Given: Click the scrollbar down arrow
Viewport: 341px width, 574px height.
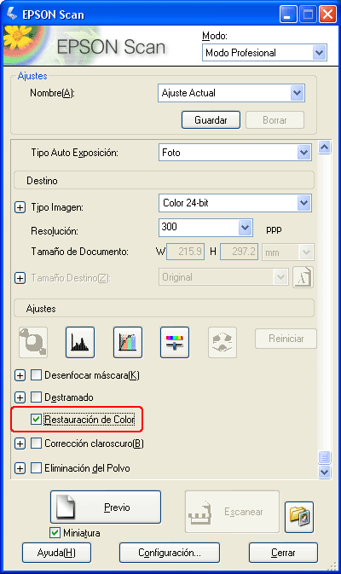Looking at the screenshot, I should (325, 472).
